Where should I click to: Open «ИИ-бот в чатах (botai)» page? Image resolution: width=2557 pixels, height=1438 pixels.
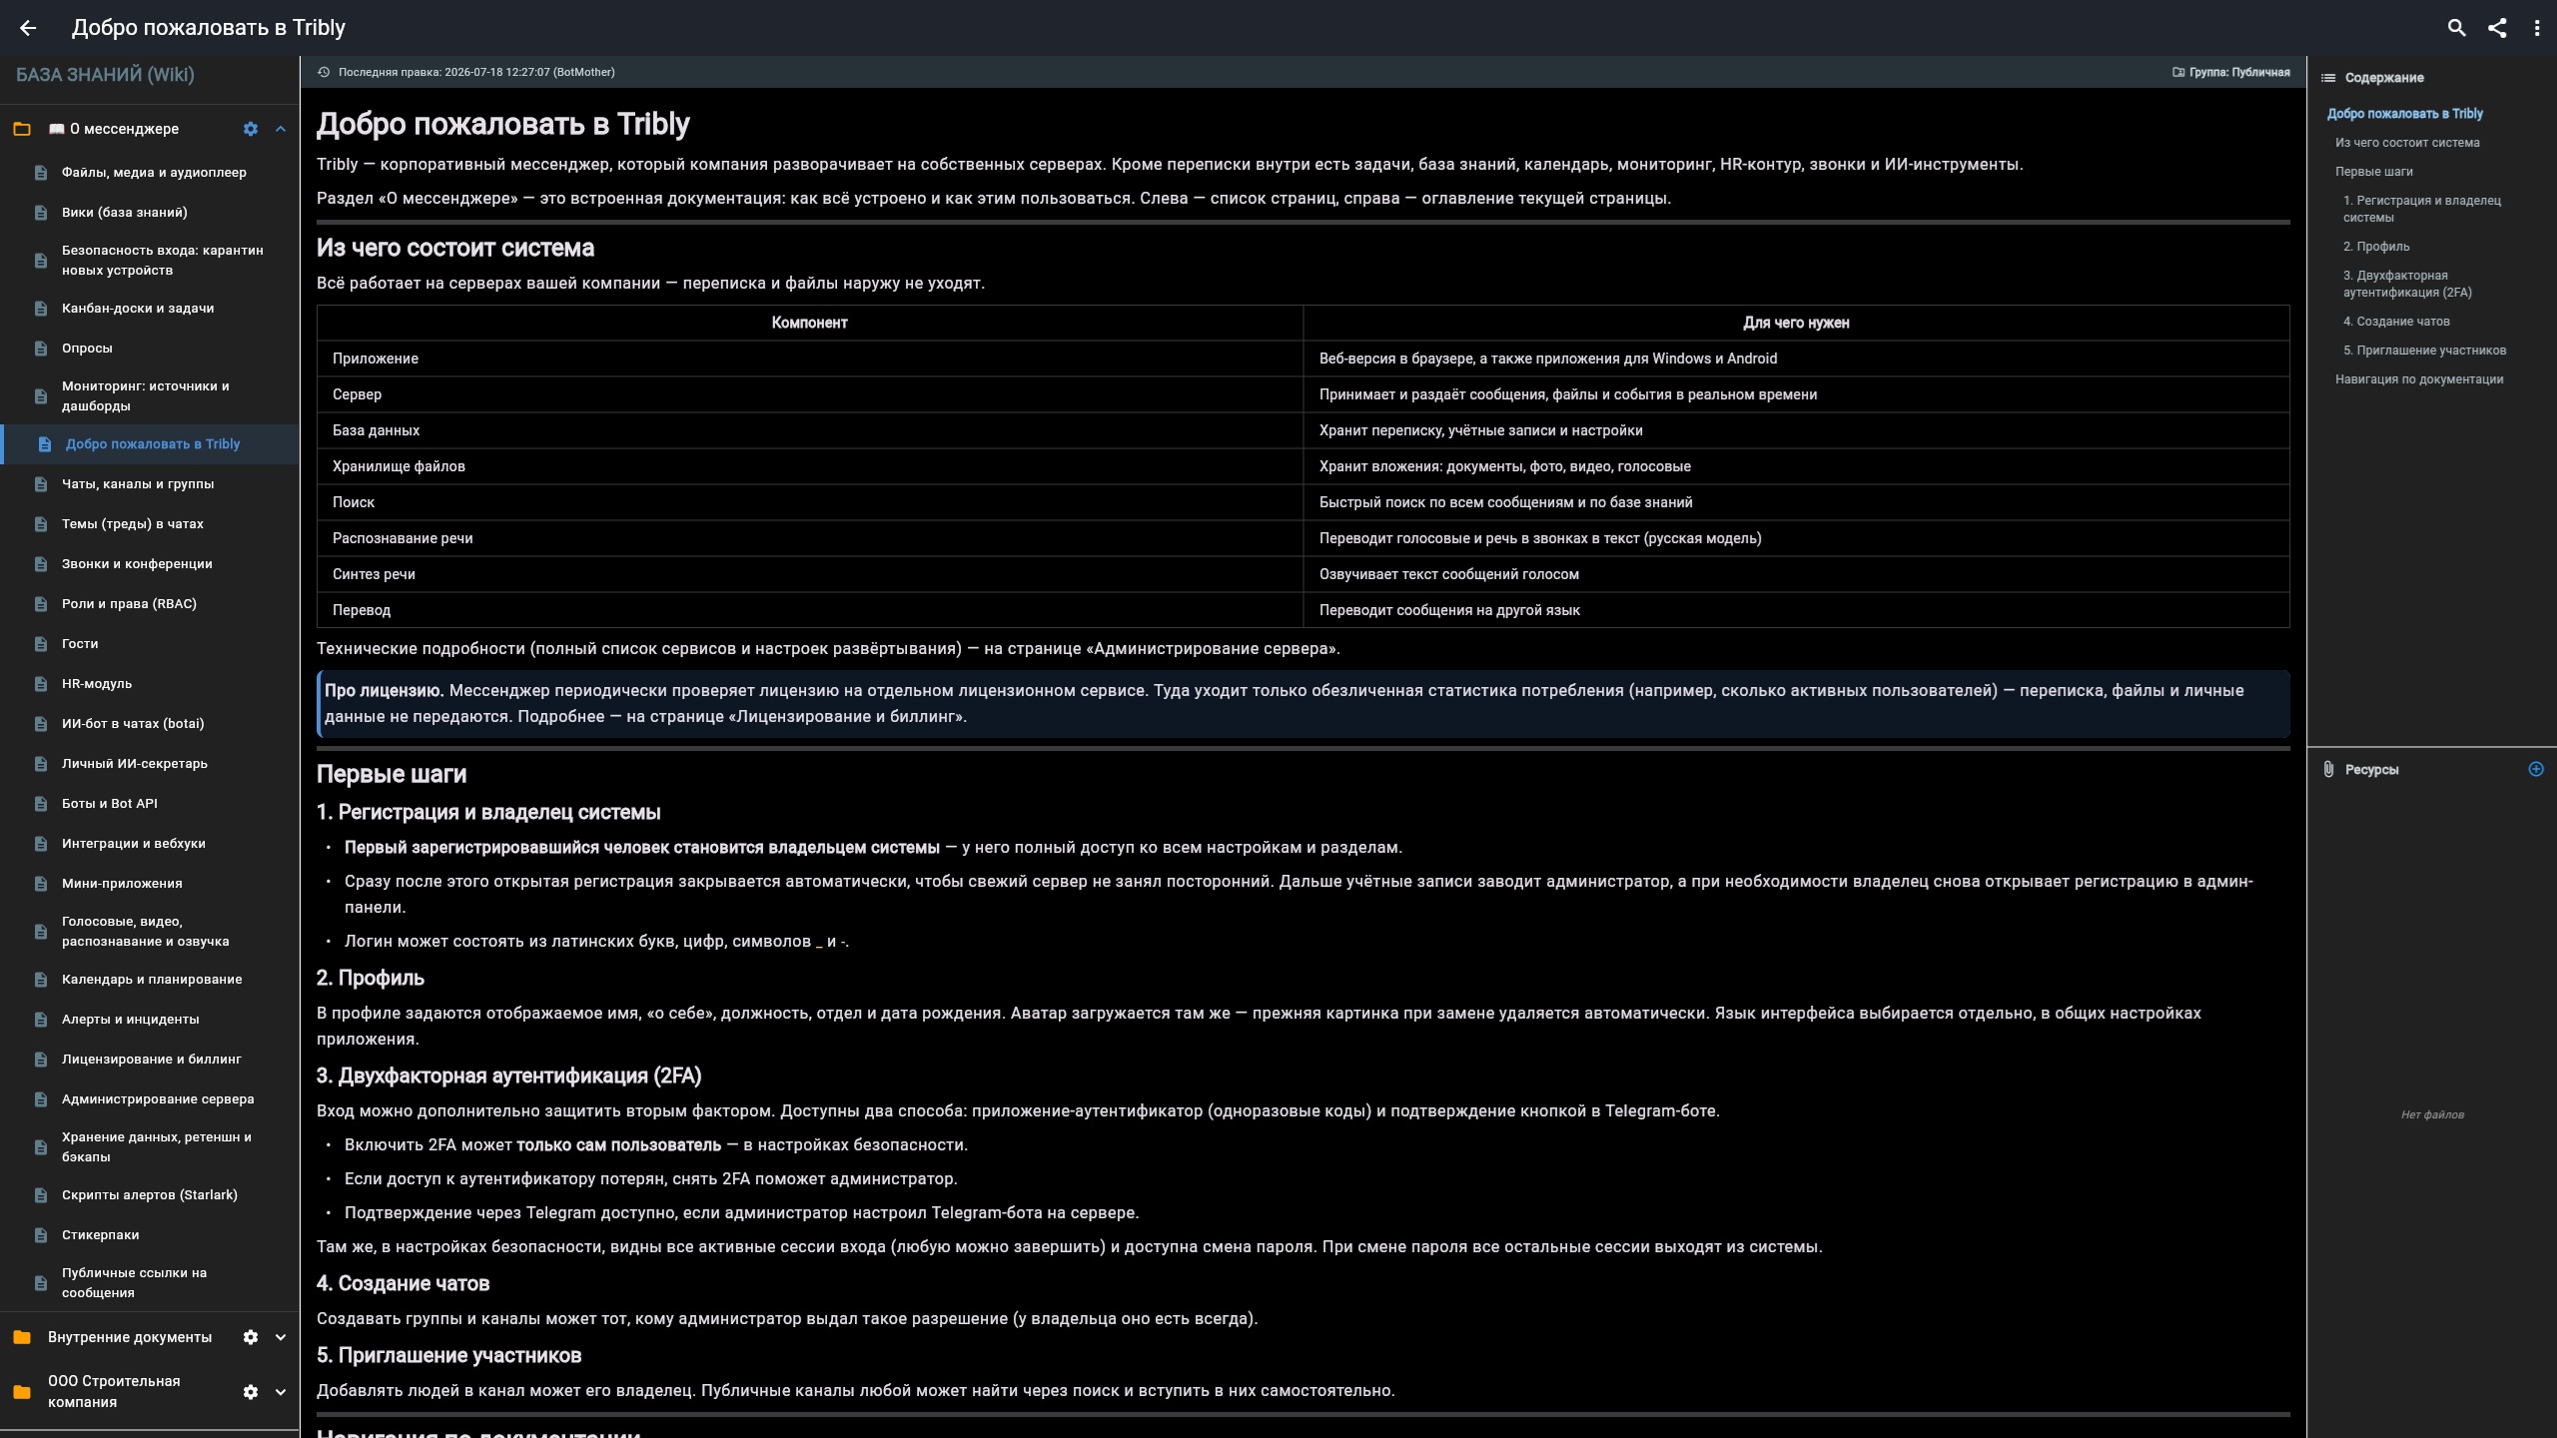click(x=150, y=724)
